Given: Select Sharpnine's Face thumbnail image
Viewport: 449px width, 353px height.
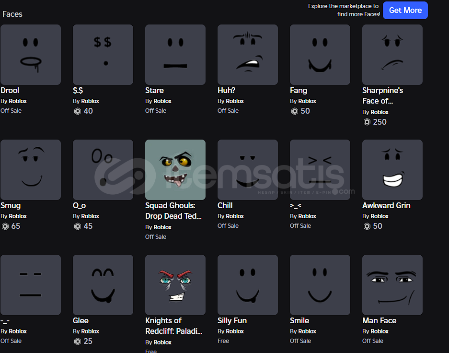Looking at the screenshot, I should tap(392, 55).
